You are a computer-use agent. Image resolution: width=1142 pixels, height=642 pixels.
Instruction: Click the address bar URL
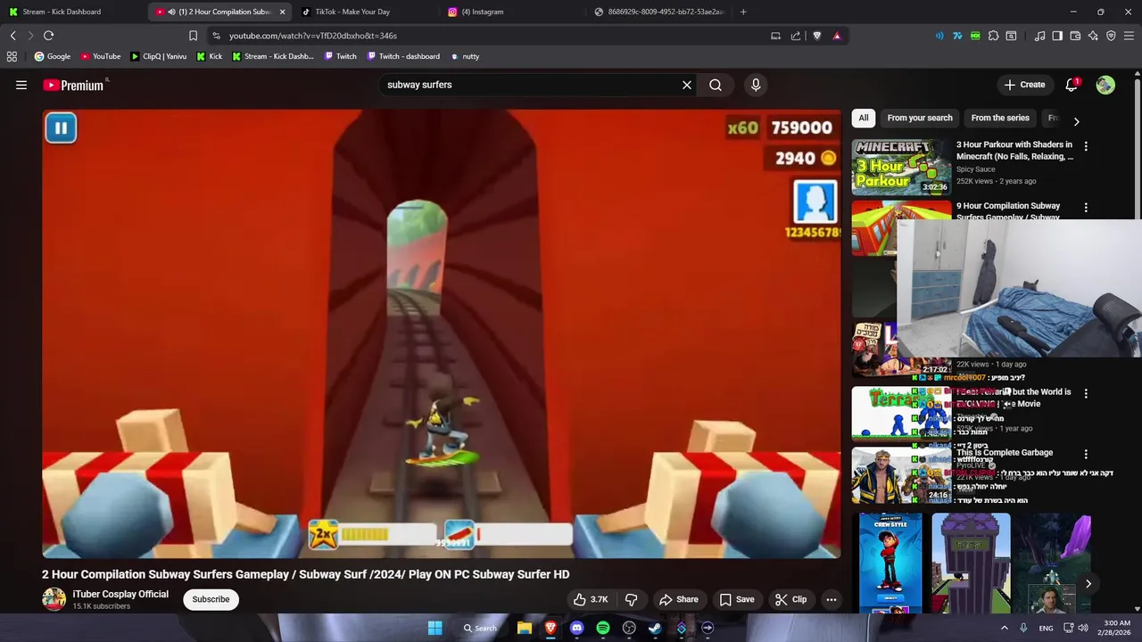(313, 36)
